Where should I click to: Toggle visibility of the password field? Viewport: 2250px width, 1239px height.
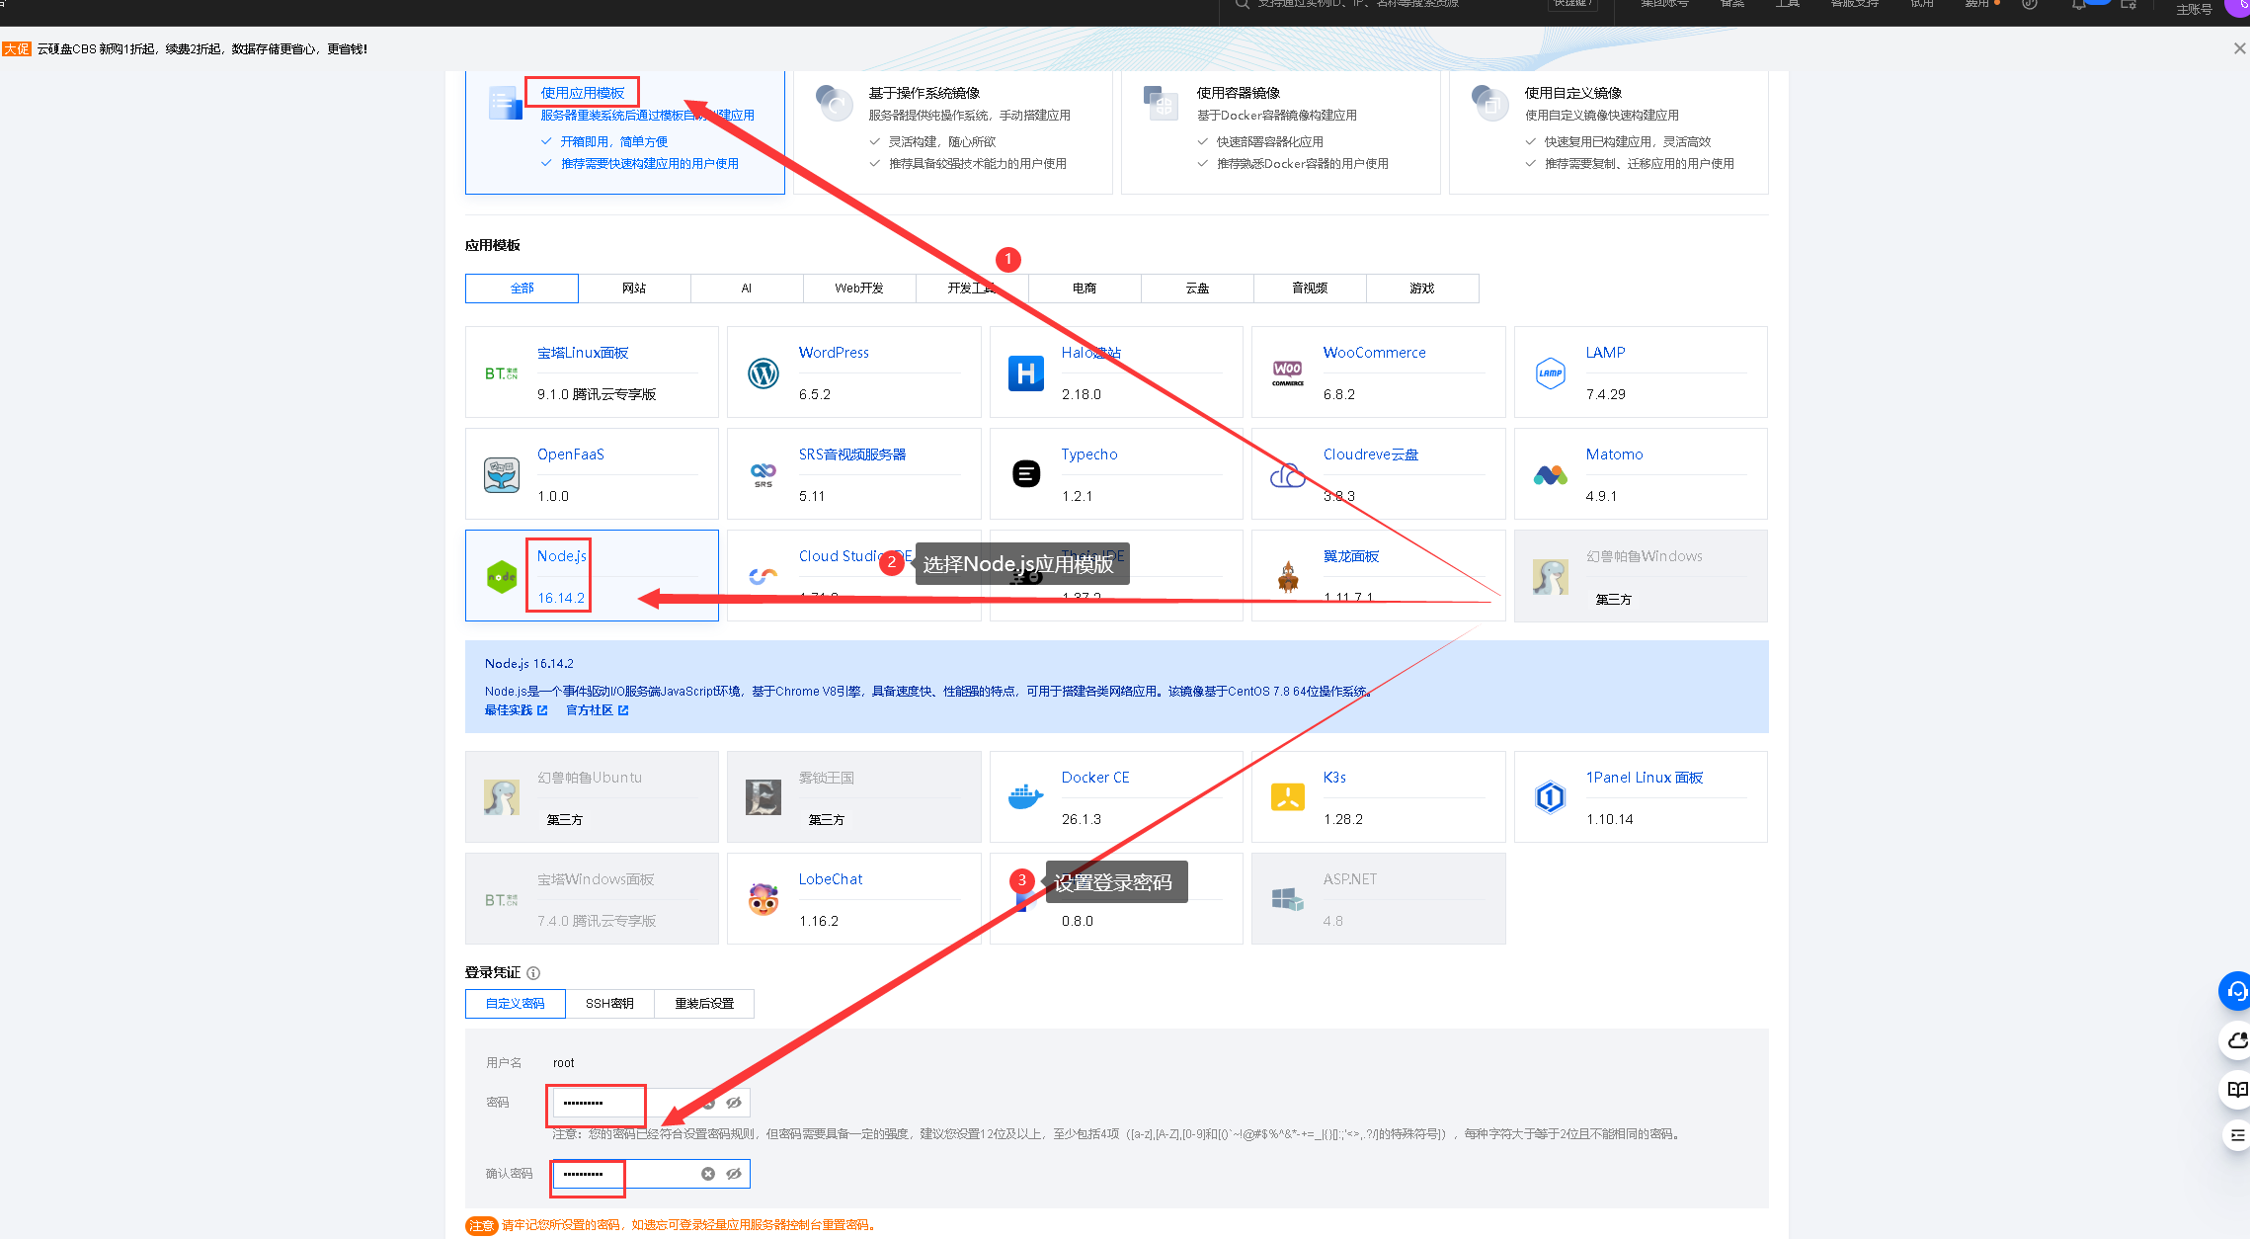tap(734, 1103)
